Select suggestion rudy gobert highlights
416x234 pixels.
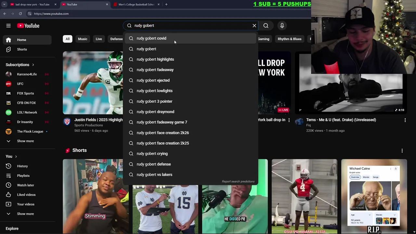tap(190, 59)
